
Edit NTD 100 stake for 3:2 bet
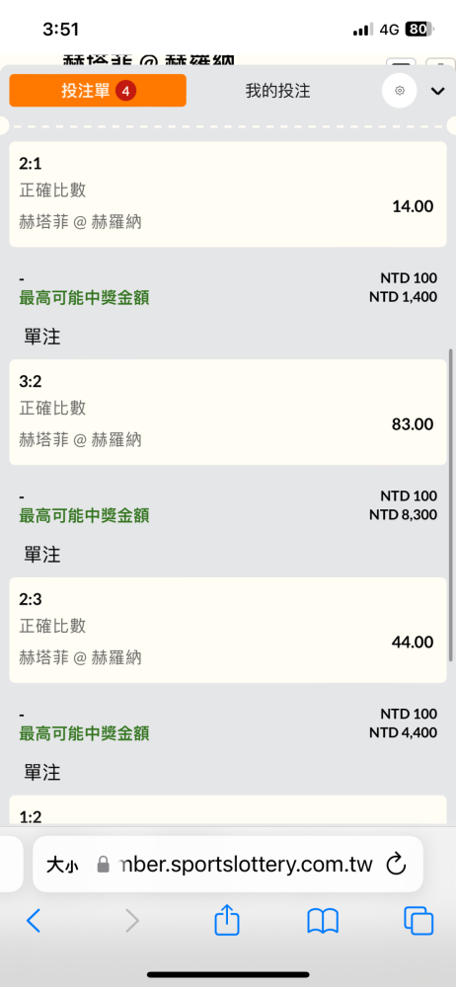(409, 495)
